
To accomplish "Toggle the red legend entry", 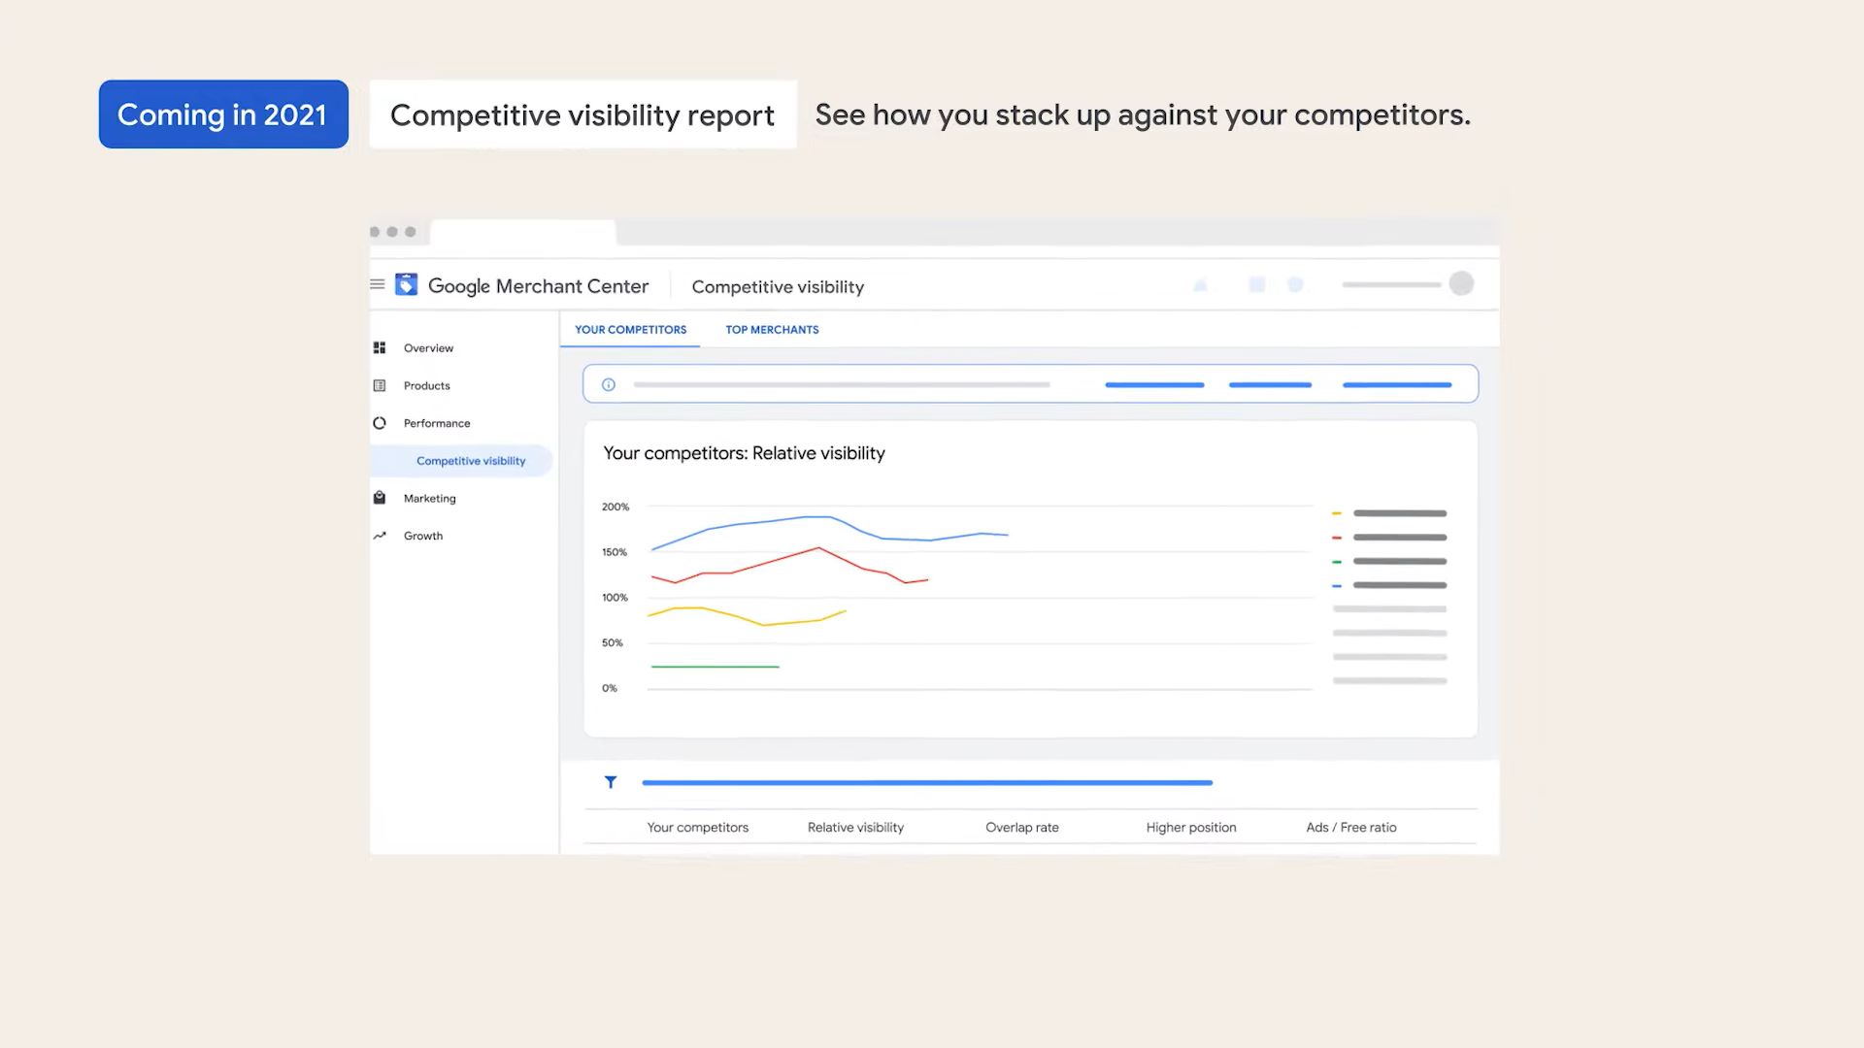I will coord(1389,538).
